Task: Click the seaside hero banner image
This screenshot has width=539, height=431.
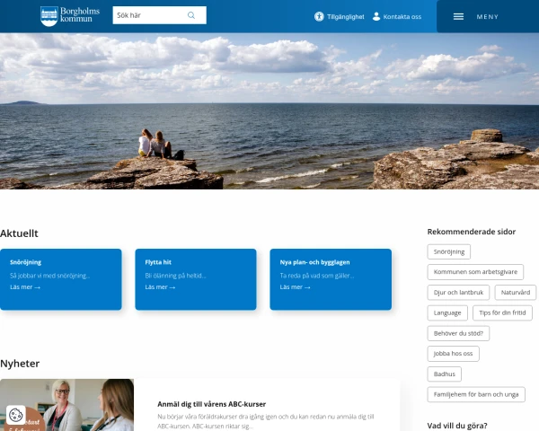Action: [269, 111]
